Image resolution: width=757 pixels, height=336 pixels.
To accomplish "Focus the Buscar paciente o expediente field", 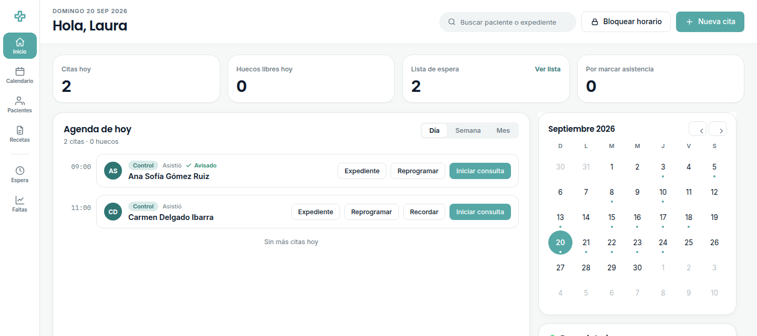I will 508,22.
